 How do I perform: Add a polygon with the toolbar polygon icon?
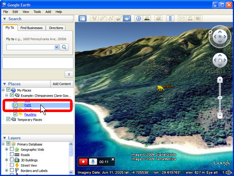103,19
